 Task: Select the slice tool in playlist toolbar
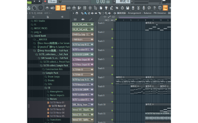[99, 13]
